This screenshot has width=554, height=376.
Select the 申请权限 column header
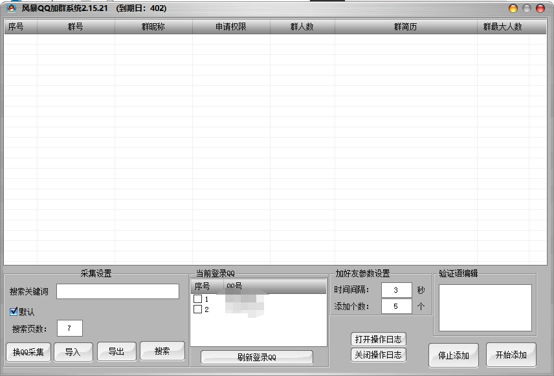click(x=231, y=26)
